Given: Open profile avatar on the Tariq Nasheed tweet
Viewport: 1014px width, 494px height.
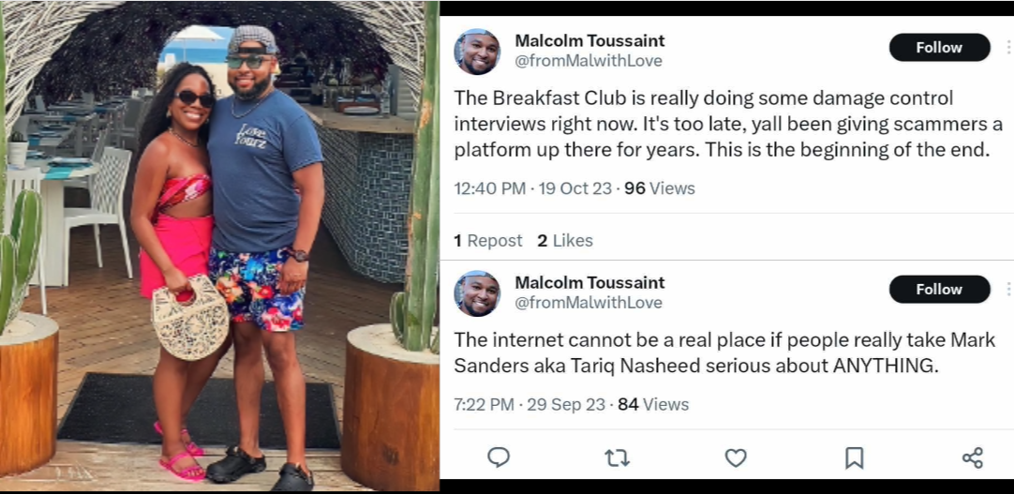Looking at the screenshot, I should (477, 293).
